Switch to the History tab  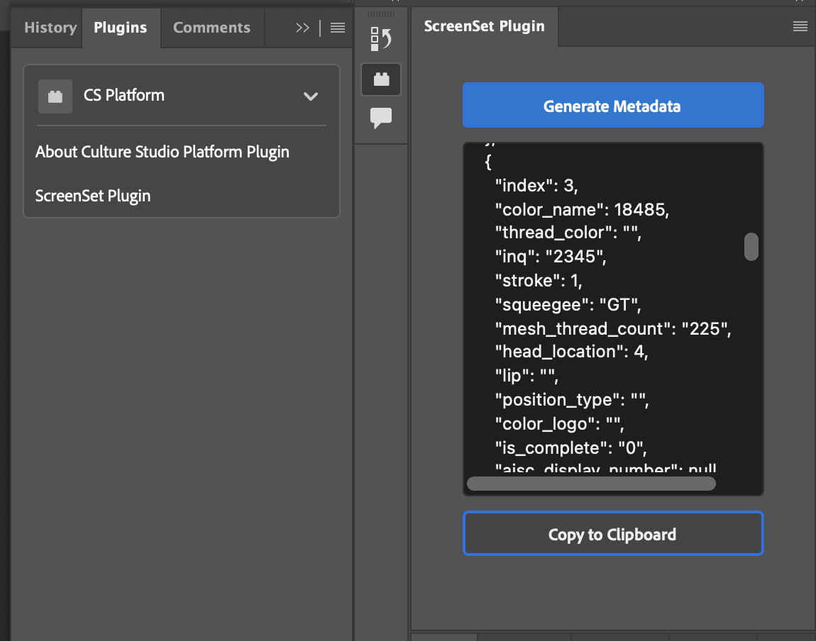coord(50,28)
